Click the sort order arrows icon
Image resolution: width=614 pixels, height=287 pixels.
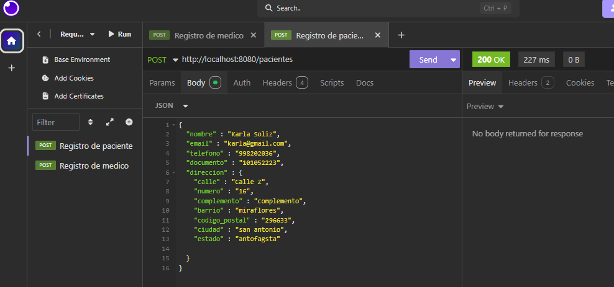91,122
